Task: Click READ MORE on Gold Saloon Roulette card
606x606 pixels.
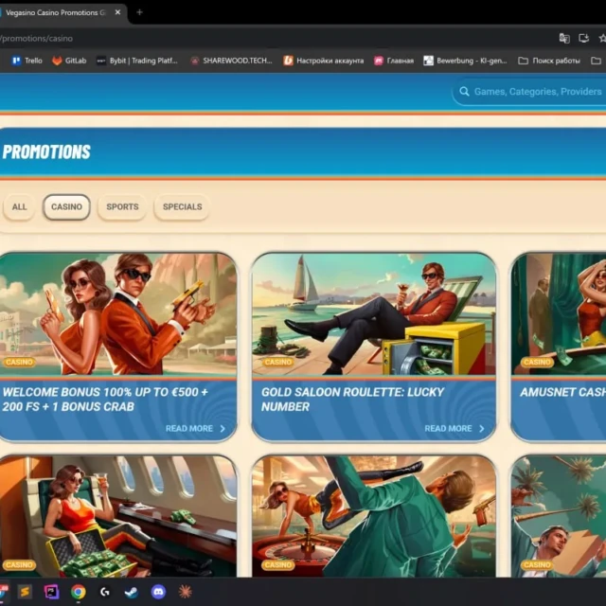Action: coord(448,429)
